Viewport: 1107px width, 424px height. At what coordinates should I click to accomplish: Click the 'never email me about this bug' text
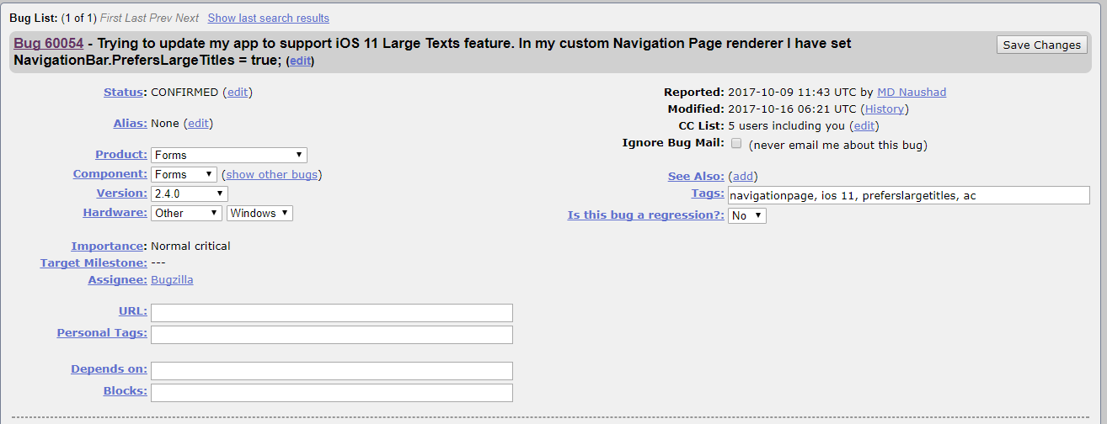click(x=837, y=145)
